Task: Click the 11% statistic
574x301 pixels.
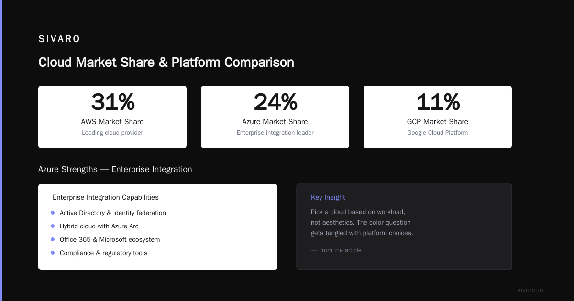Action: (x=438, y=102)
